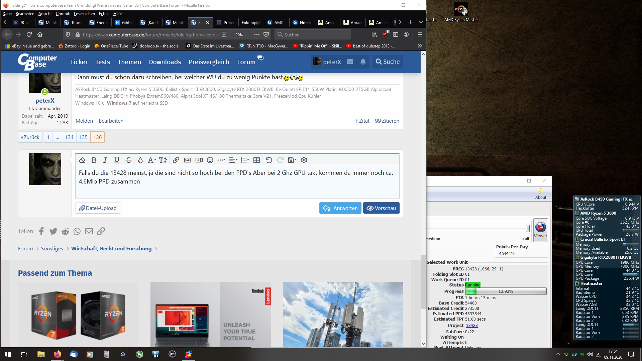Click the Antworten button
This screenshot has width=642, height=361.
click(340, 208)
